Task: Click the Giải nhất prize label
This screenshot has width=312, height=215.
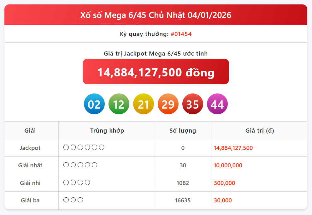Action: click(31, 165)
